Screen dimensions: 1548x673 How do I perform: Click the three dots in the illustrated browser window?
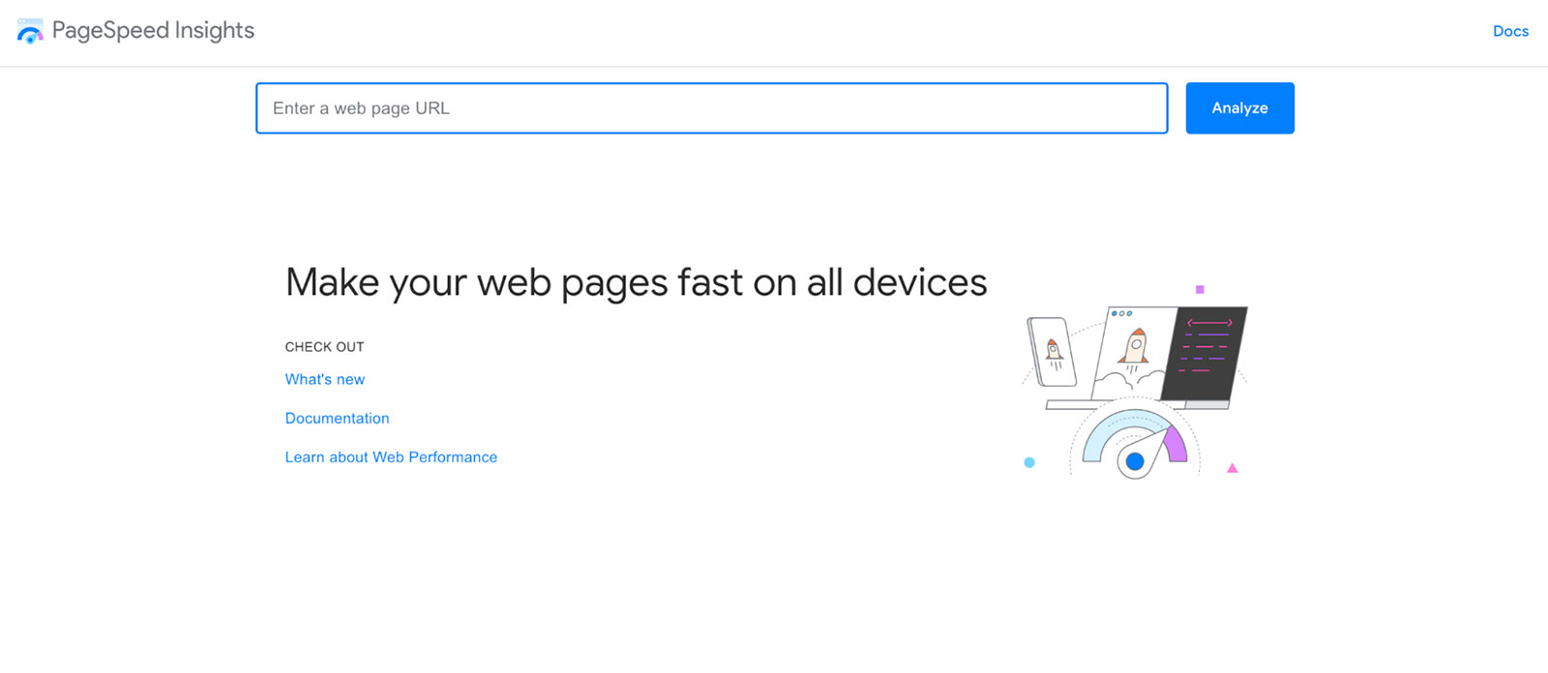click(x=1121, y=313)
